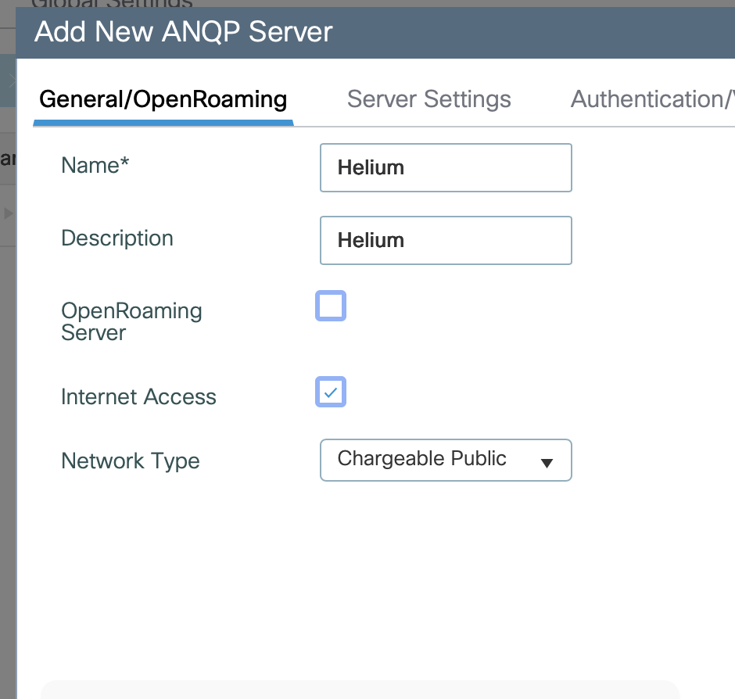Click the Add New ANQP Server title bar
Screen dimensions: 735x699
point(184,32)
